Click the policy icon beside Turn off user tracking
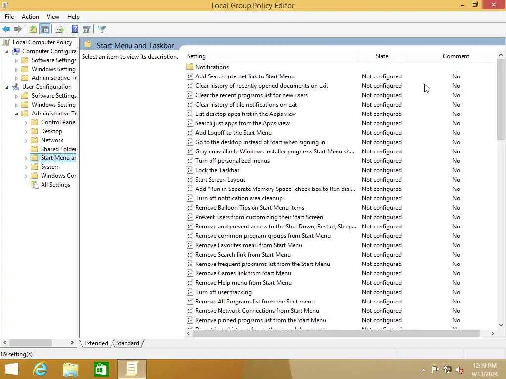Viewport: 506px width, 379px height. tap(190, 292)
